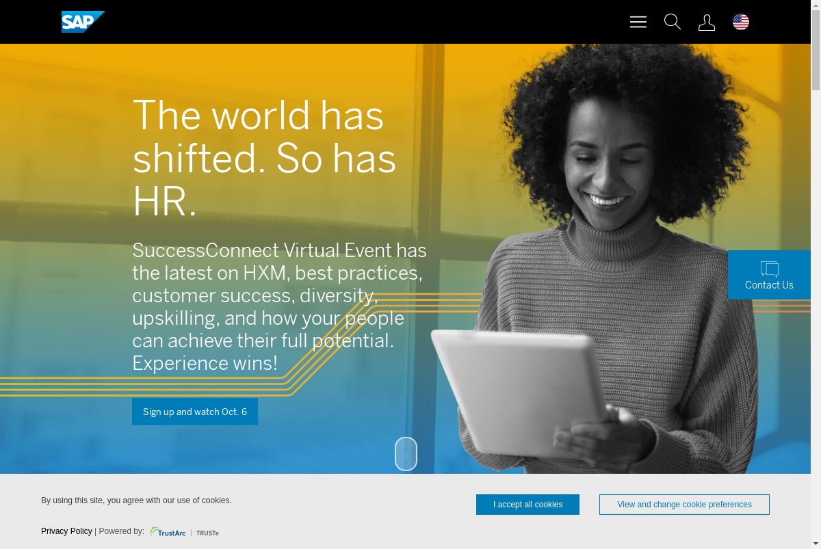Choose country via US flag icon
The image size is (821, 549).
click(x=741, y=22)
